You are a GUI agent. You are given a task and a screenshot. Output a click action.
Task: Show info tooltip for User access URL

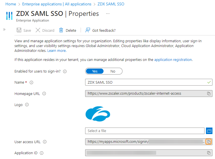45,142
